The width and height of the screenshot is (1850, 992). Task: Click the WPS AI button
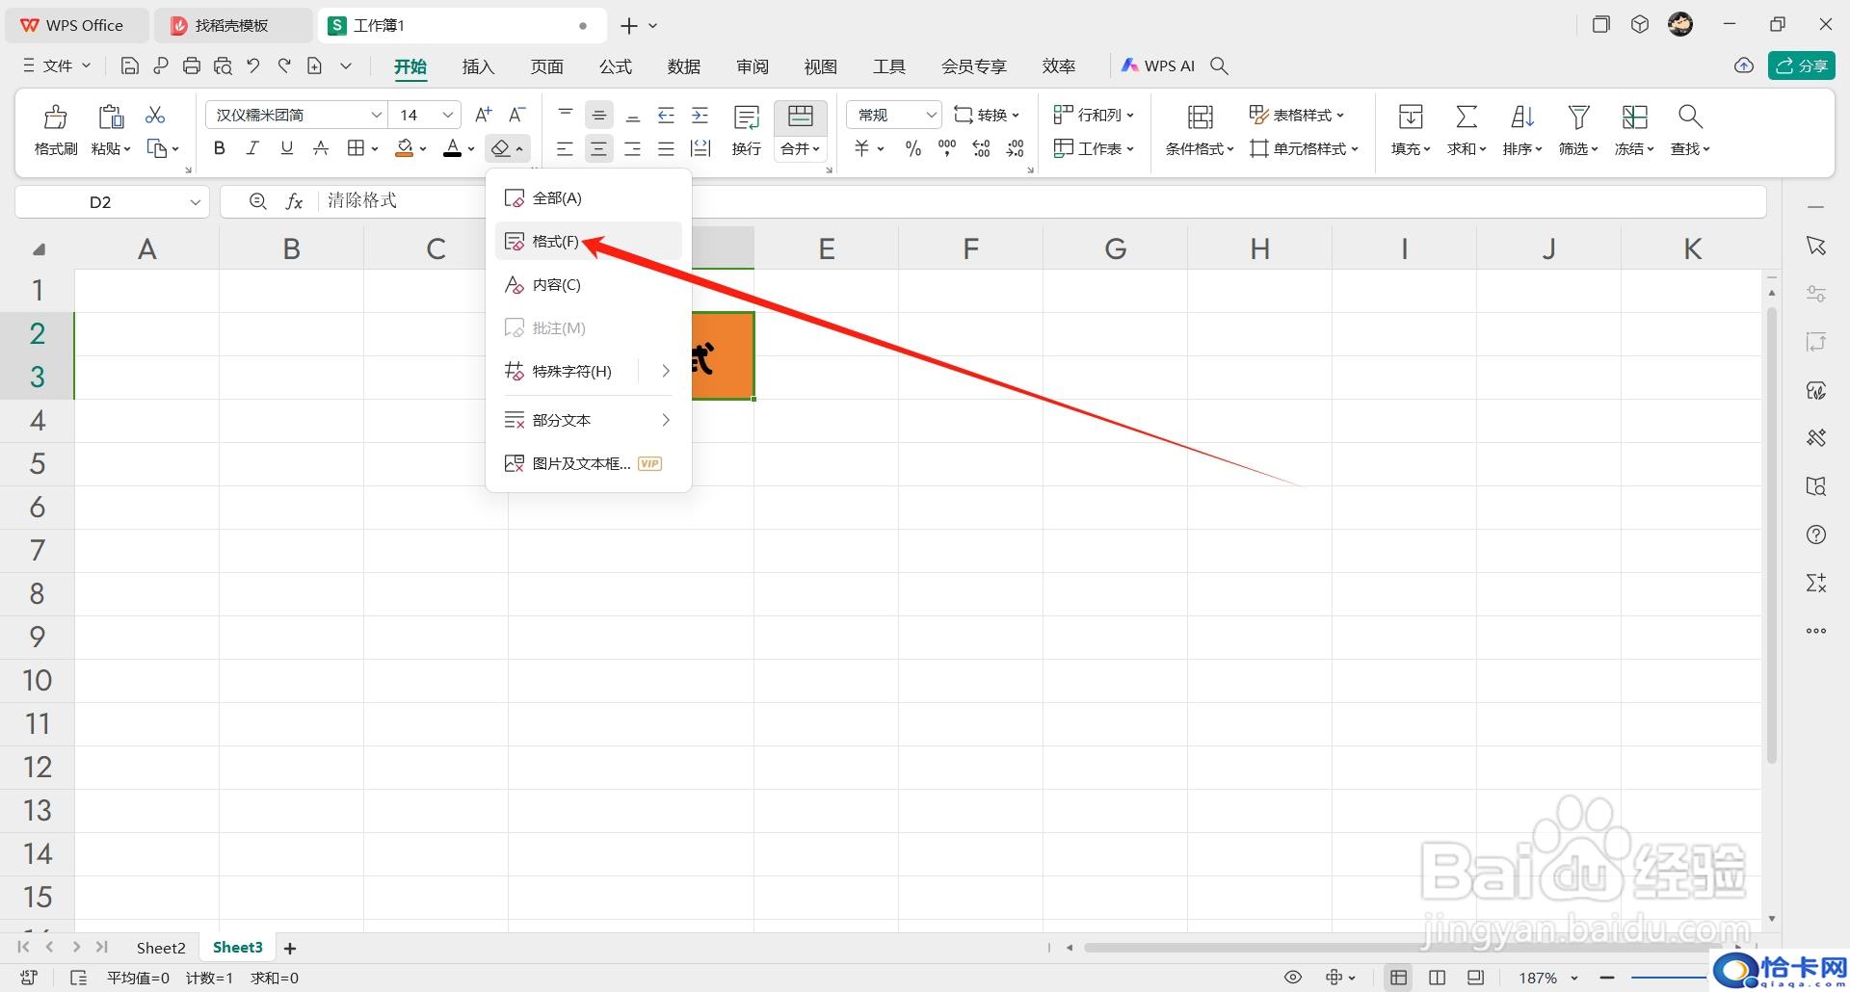coord(1158,65)
